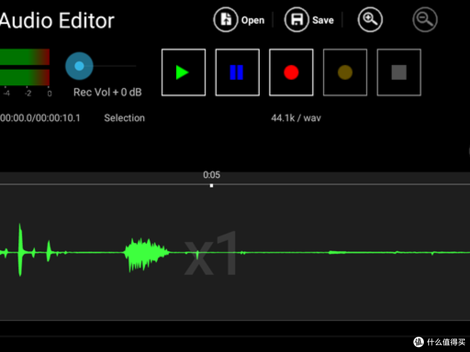This screenshot has width=470, height=352.
Task: Start recording with the red record button
Action: pyautogui.click(x=291, y=73)
